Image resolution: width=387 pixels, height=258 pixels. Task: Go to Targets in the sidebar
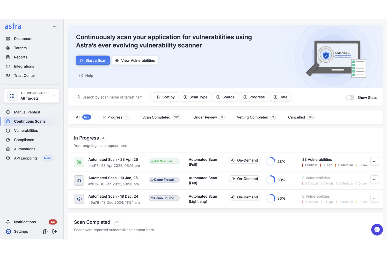click(20, 48)
